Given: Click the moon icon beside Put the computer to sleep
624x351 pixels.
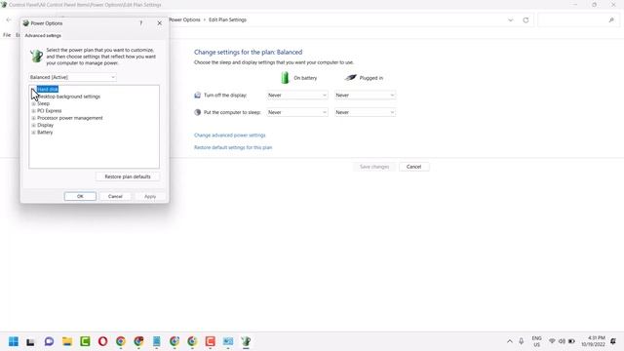Looking at the screenshot, I should click(197, 112).
